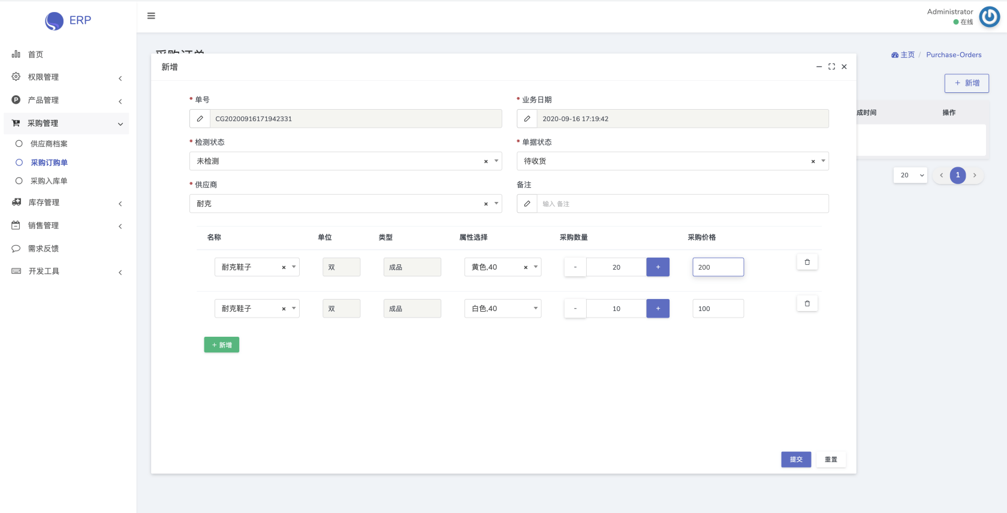Image resolution: width=1007 pixels, height=513 pixels.
Task: Delete the 黄色,40 row with trash icon
Action: point(807,262)
